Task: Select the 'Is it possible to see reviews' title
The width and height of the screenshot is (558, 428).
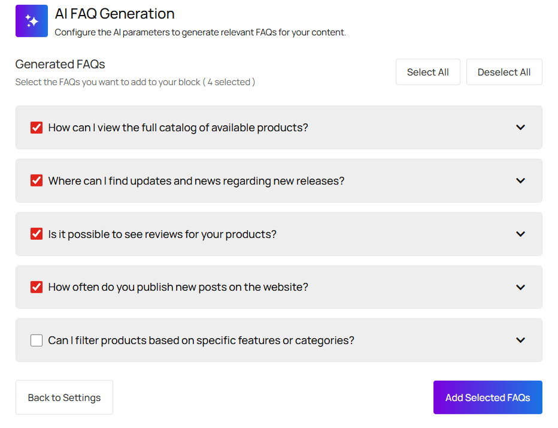Action: [162, 234]
